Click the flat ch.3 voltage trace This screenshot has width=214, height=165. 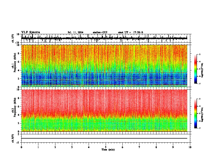pyautogui.click(x=104, y=138)
